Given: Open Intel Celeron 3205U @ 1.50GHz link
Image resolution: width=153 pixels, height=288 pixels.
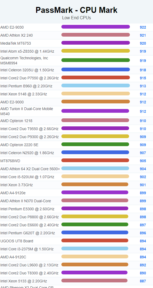Looking at the screenshot, I should click(x=27, y=70).
